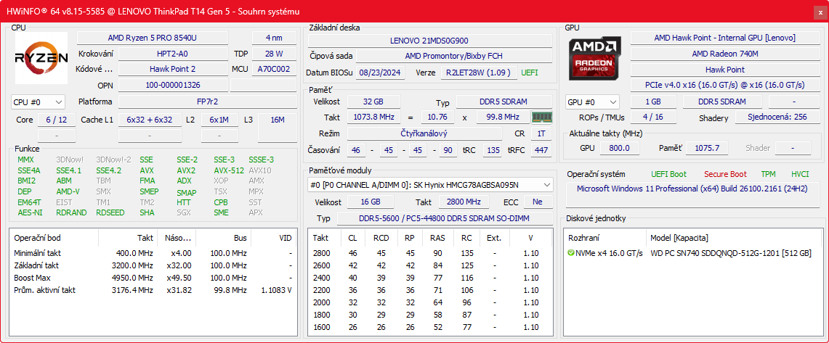The image size is (829, 343).
Task: Click the green UEFI label
Action: pos(529,73)
